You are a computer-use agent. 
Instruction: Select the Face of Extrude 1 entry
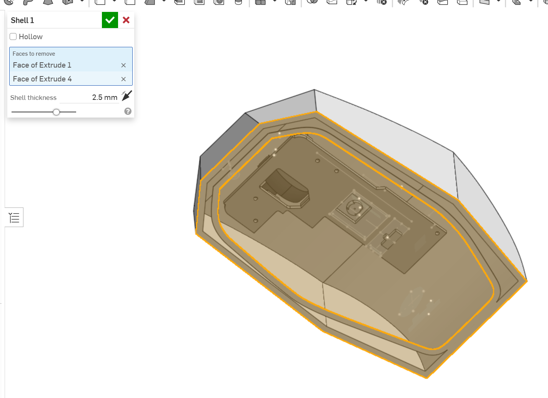42,65
